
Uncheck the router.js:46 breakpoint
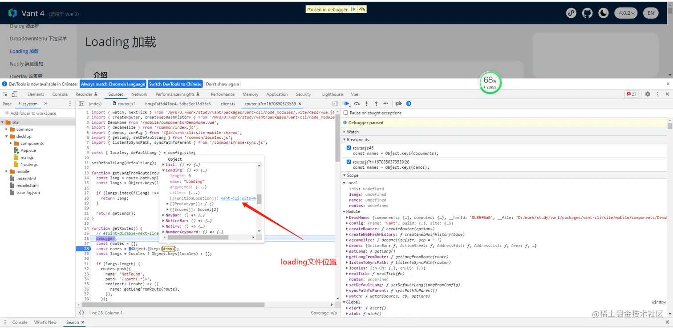point(349,148)
